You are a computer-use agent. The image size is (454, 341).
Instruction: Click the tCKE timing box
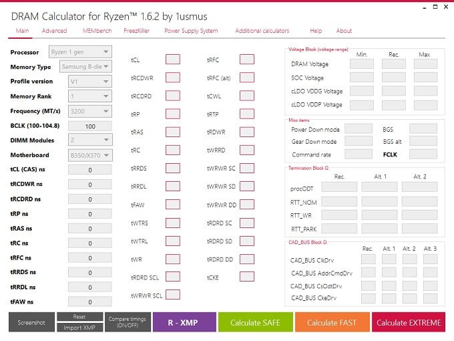pyautogui.click(x=247, y=277)
